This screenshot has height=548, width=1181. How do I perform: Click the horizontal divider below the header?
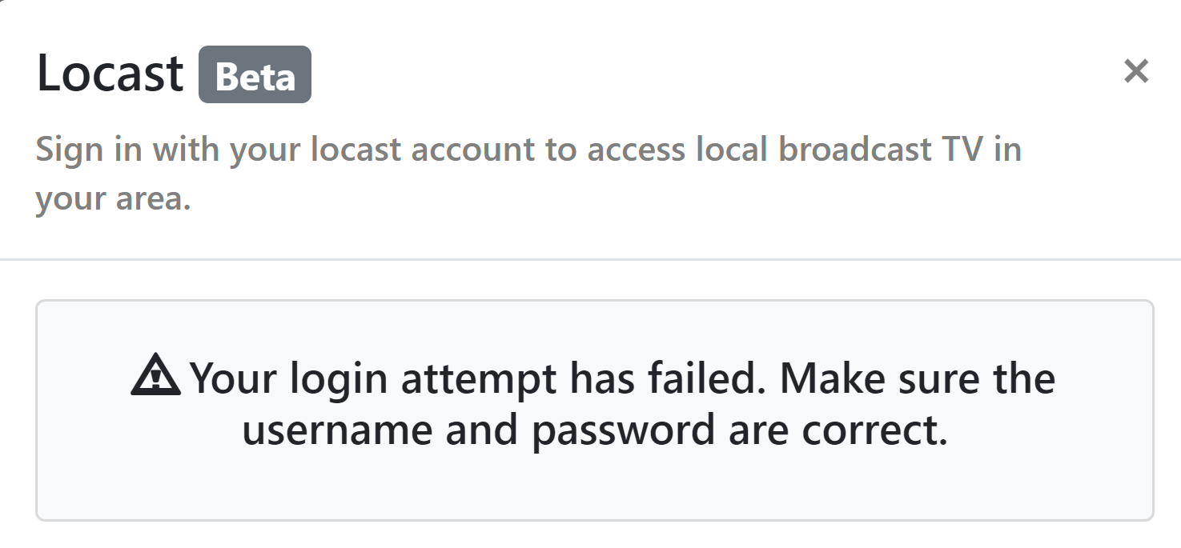590,259
